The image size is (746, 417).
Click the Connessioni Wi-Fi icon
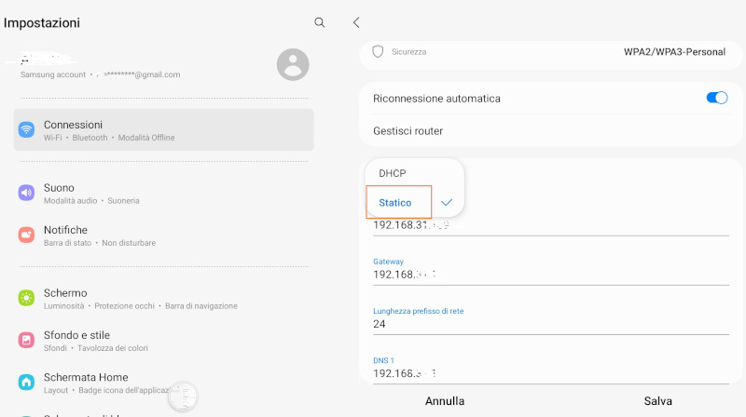26,130
